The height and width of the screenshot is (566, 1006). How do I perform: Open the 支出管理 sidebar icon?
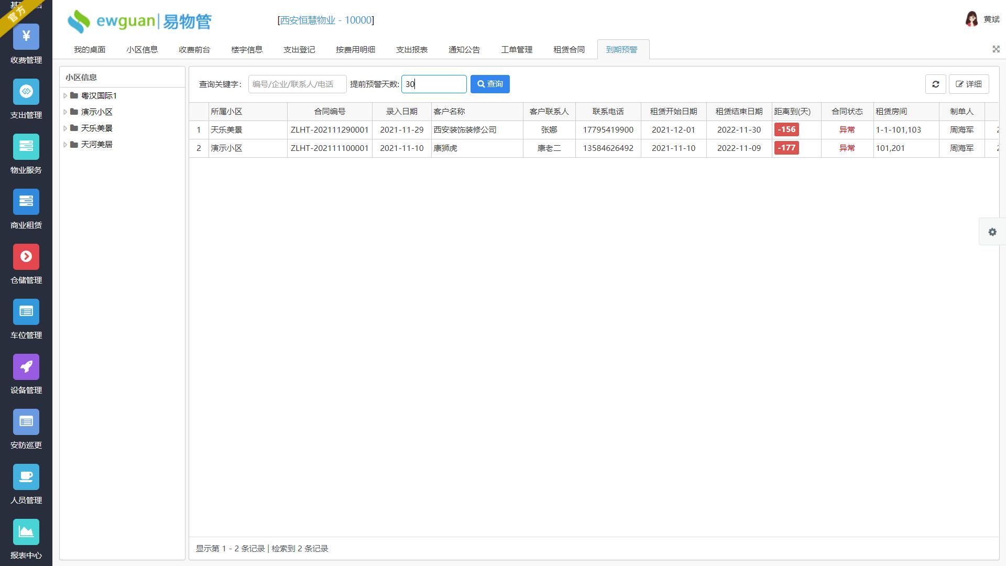point(26,92)
